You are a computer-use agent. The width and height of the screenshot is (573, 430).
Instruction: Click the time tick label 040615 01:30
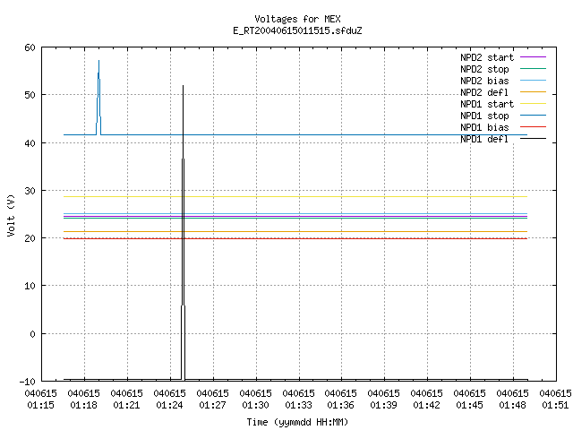pyautogui.click(x=255, y=400)
